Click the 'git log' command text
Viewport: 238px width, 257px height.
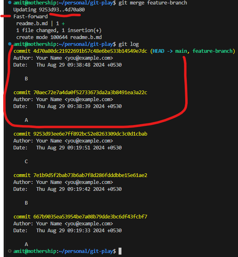click(x=129, y=44)
